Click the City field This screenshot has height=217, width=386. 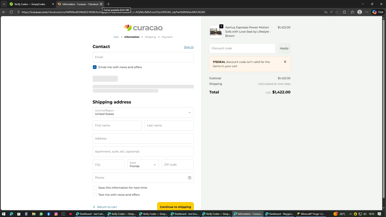[x=108, y=165]
